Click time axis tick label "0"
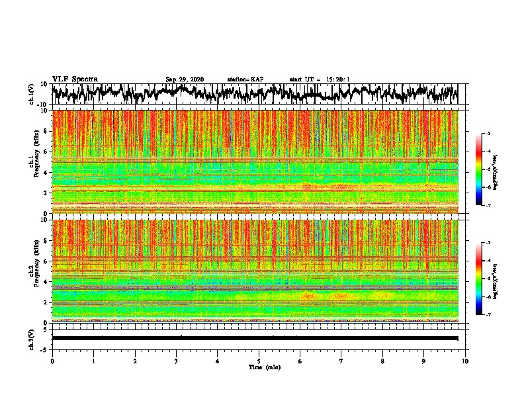The image size is (524, 405). (x=52, y=361)
